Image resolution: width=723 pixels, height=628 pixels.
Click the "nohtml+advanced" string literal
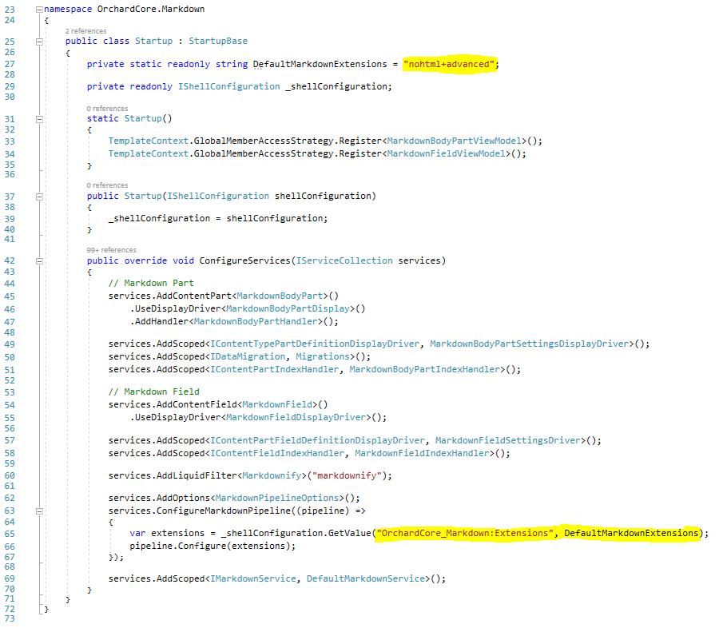[449, 64]
